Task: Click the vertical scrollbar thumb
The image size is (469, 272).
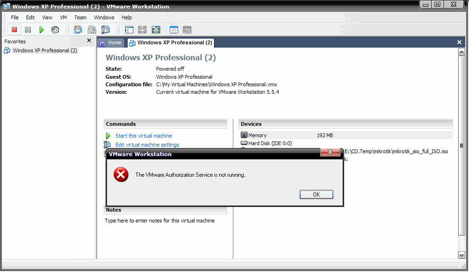Action: [461, 146]
